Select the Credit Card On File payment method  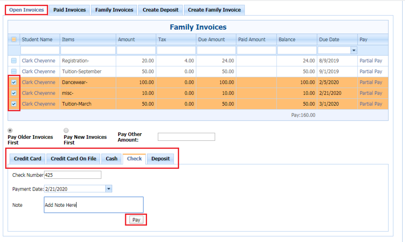(73, 159)
